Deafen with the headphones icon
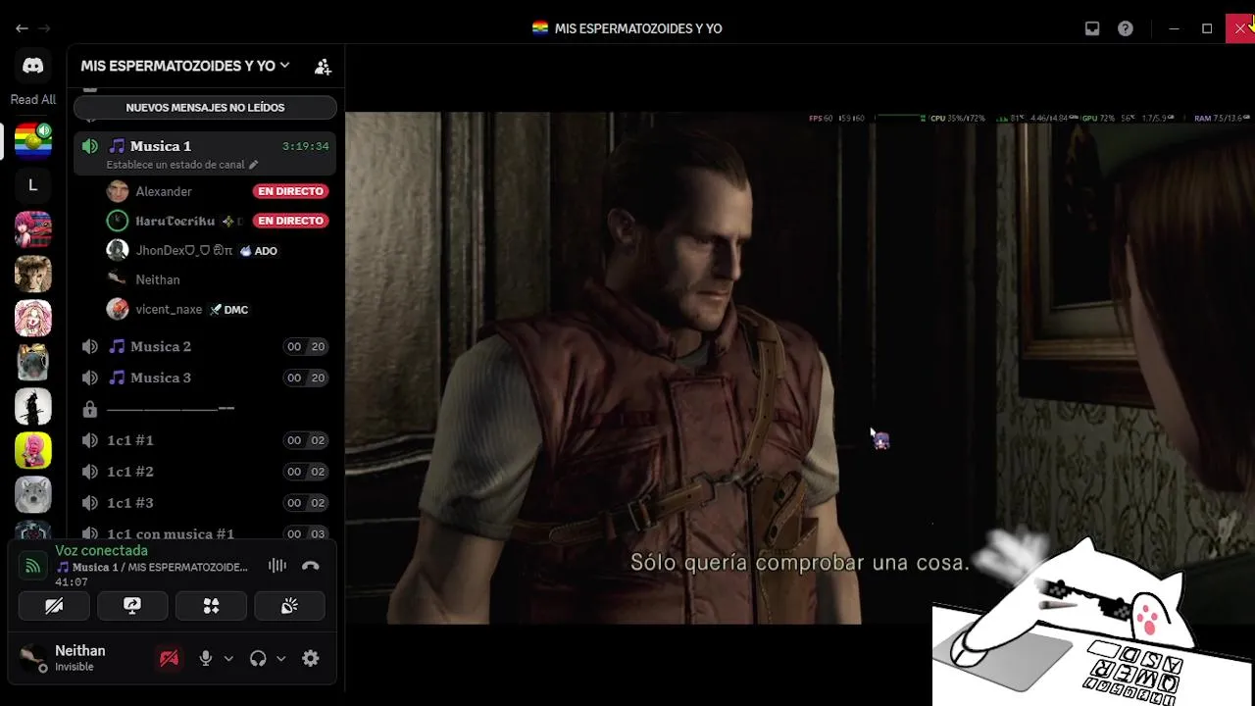 pyautogui.click(x=258, y=659)
